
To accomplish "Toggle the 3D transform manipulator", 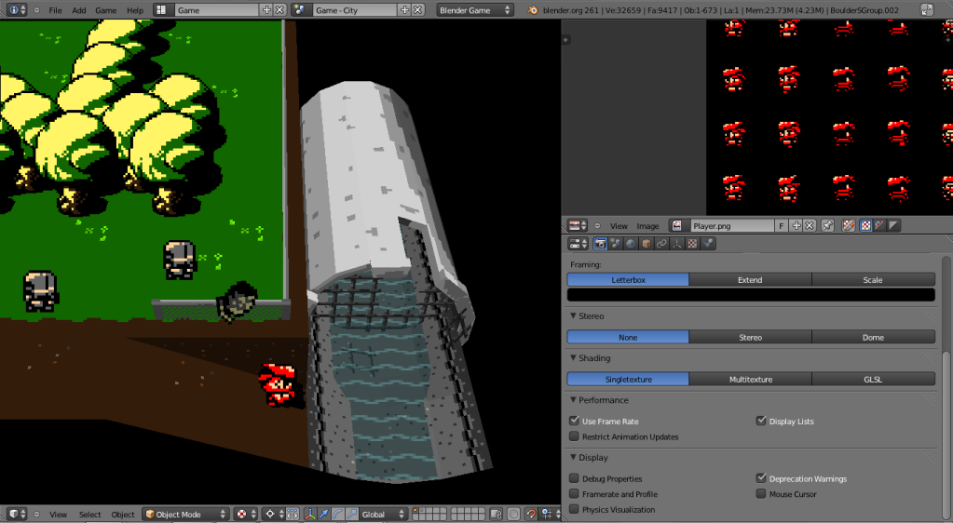I will pos(310,515).
